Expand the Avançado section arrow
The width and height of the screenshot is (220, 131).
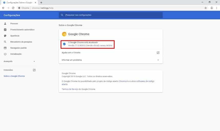pos(34,61)
